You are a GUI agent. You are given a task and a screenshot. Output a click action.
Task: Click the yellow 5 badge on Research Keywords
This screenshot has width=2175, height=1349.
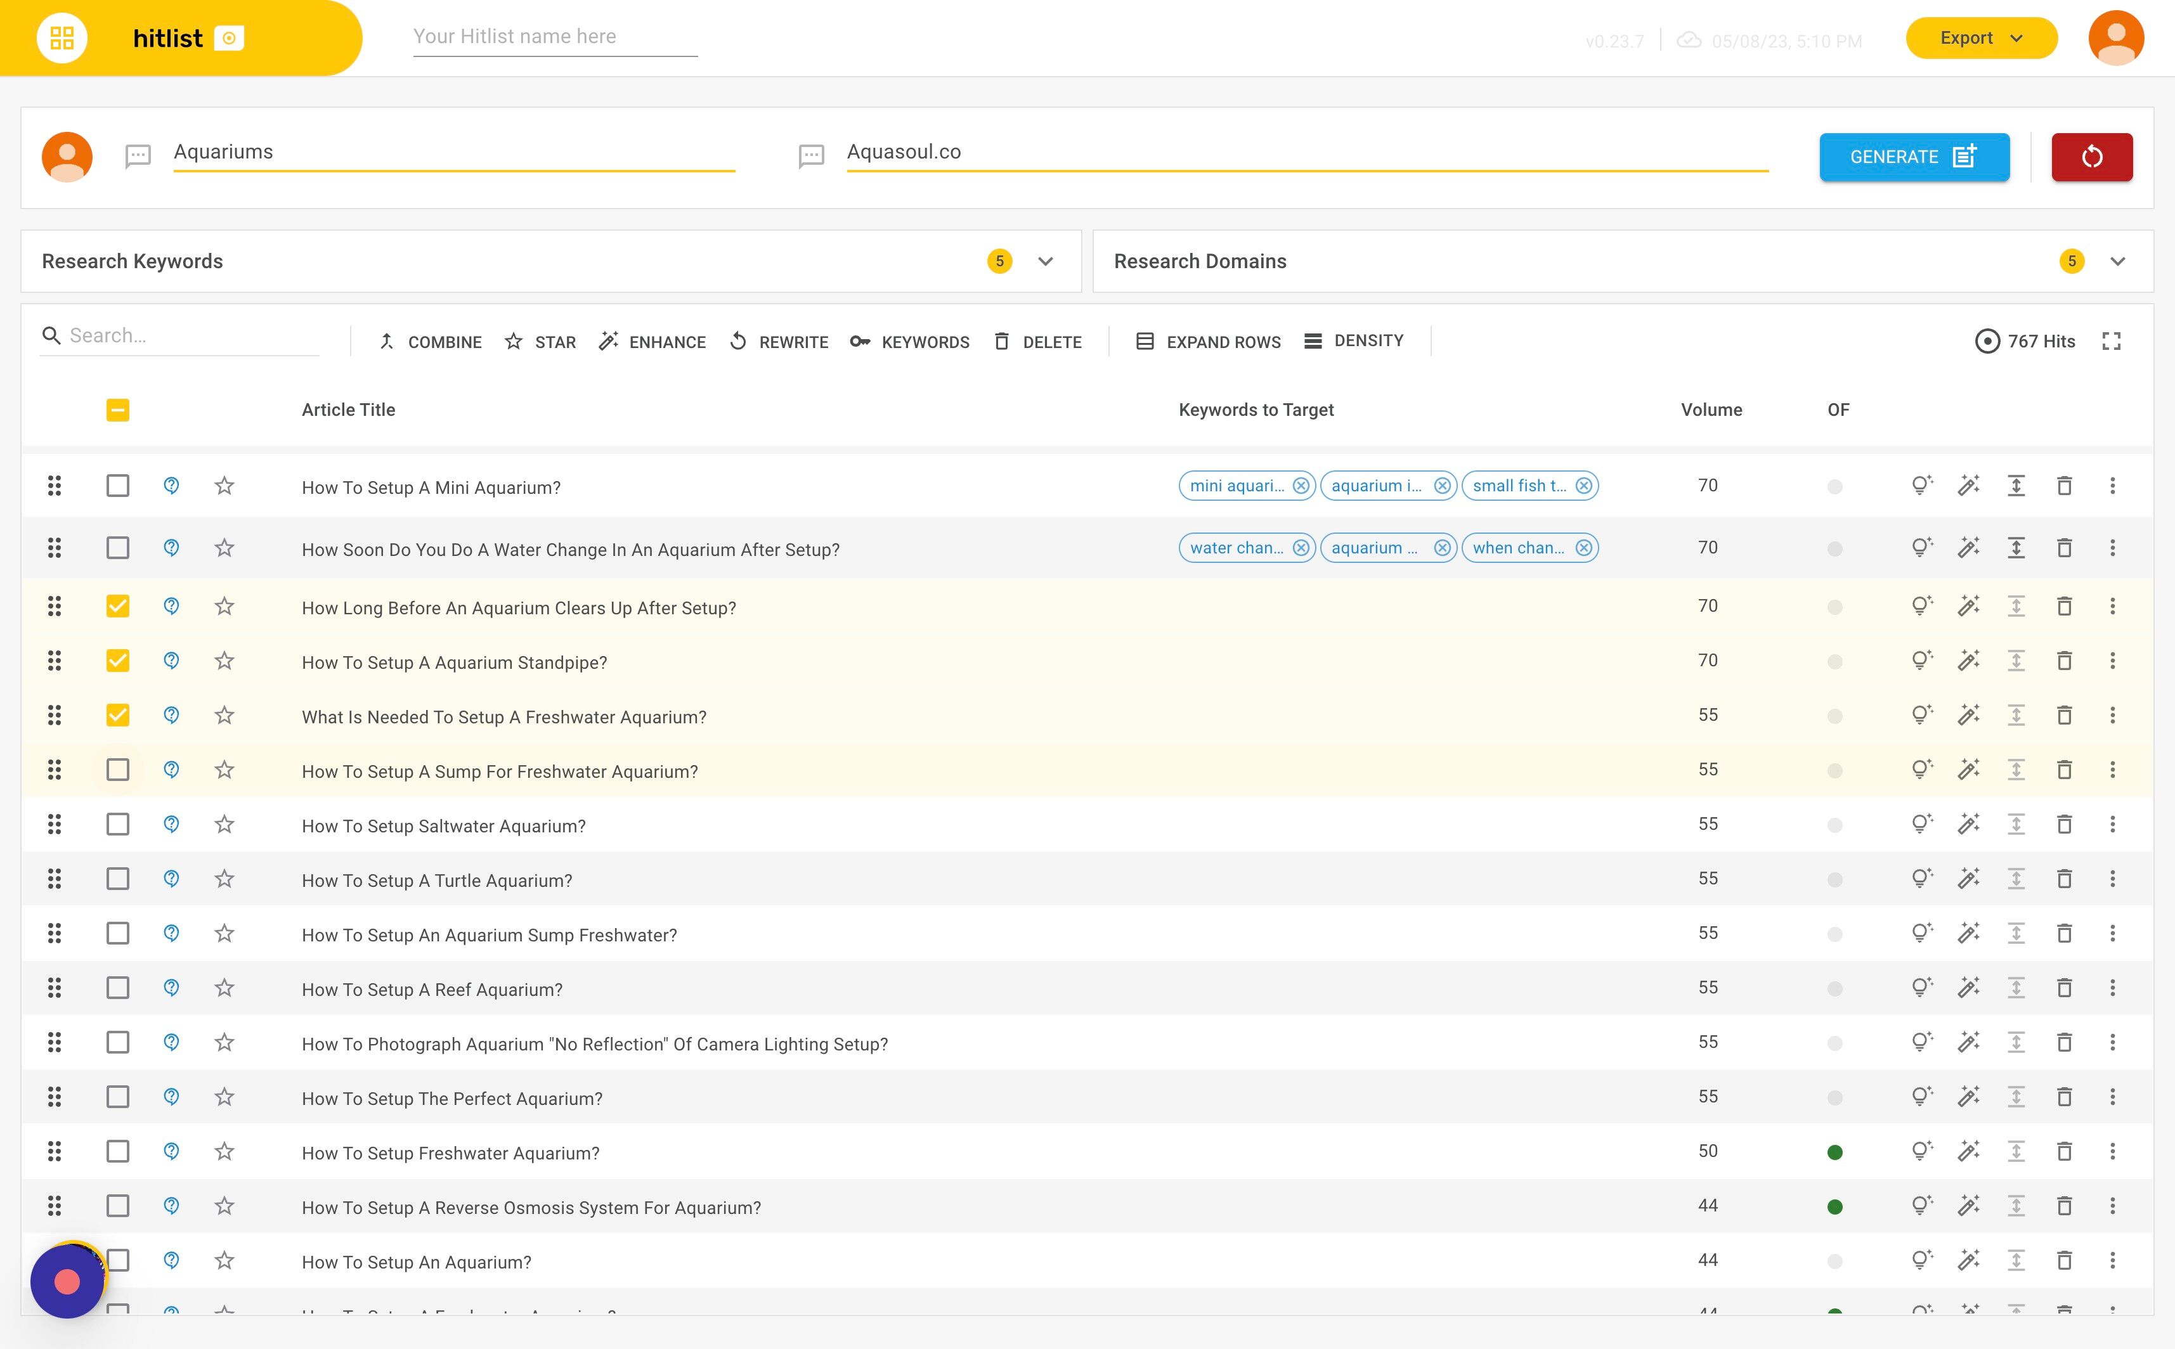[999, 261]
